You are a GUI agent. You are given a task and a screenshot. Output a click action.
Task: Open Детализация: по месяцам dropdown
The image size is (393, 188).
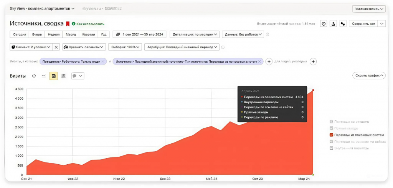(x=195, y=34)
